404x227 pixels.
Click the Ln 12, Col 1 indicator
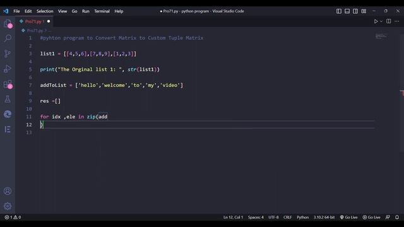point(233,217)
